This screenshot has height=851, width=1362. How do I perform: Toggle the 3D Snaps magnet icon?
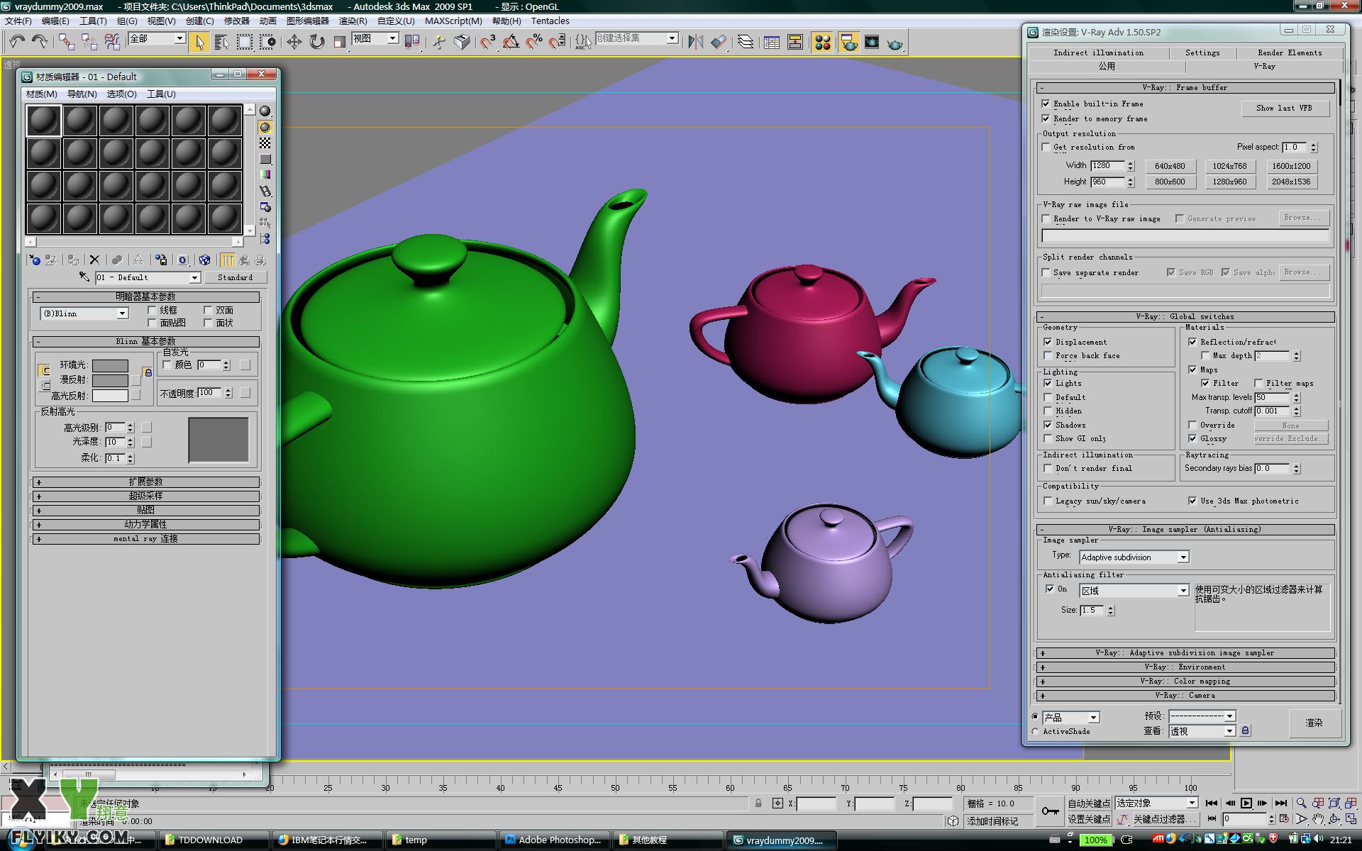point(487,43)
